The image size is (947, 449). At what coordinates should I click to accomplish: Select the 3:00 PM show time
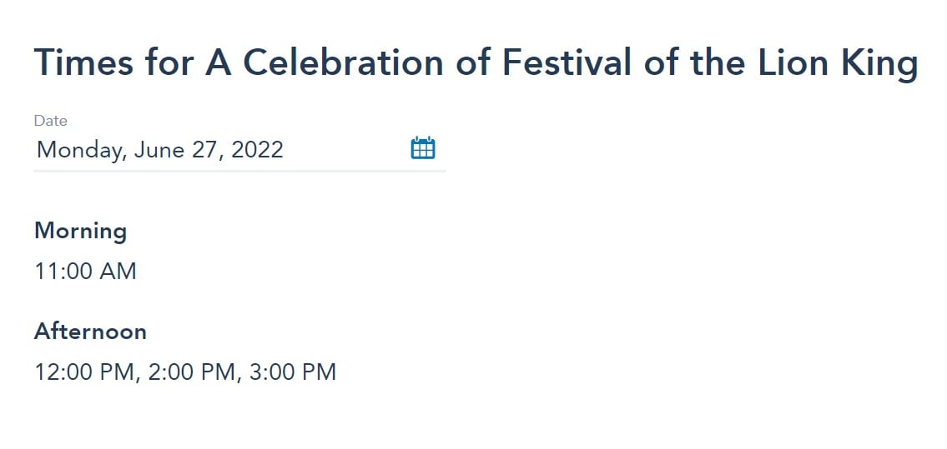tap(292, 372)
